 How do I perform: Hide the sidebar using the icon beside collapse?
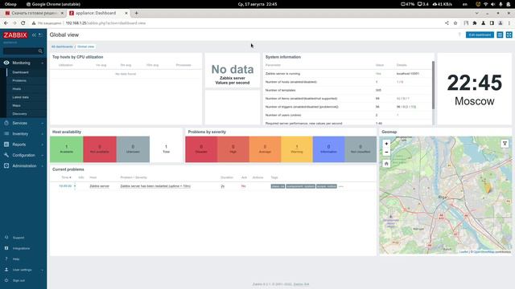(40, 35)
